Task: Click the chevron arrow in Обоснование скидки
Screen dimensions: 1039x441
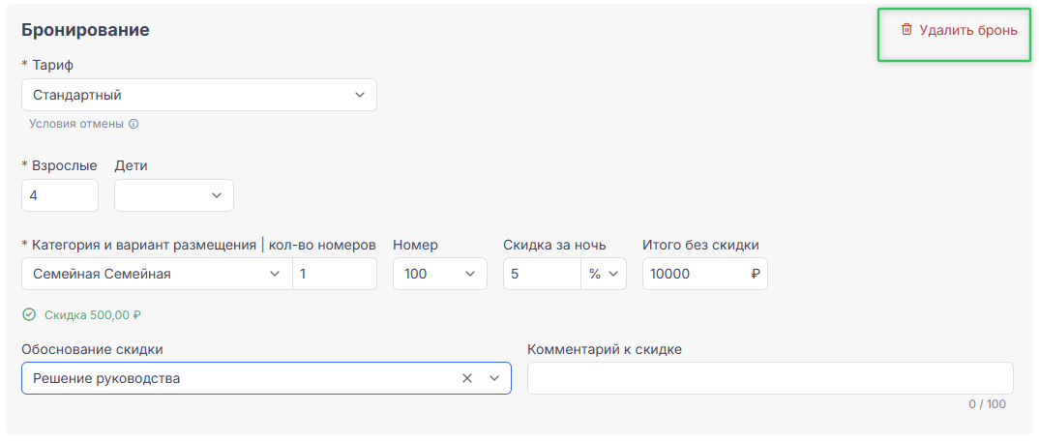Action: click(494, 378)
